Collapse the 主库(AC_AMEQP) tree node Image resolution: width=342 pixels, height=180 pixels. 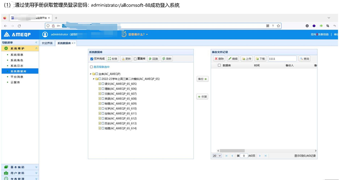click(x=90, y=74)
